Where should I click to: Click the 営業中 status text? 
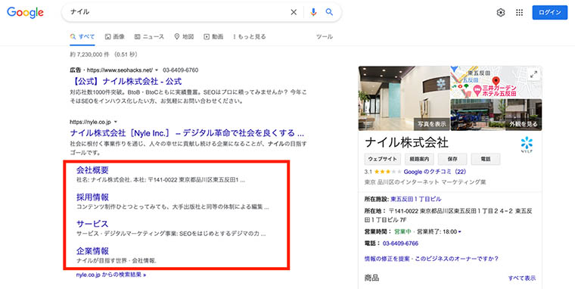(x=402, y=232)
